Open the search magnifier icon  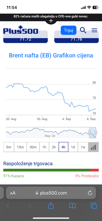(x=83, y=30)
